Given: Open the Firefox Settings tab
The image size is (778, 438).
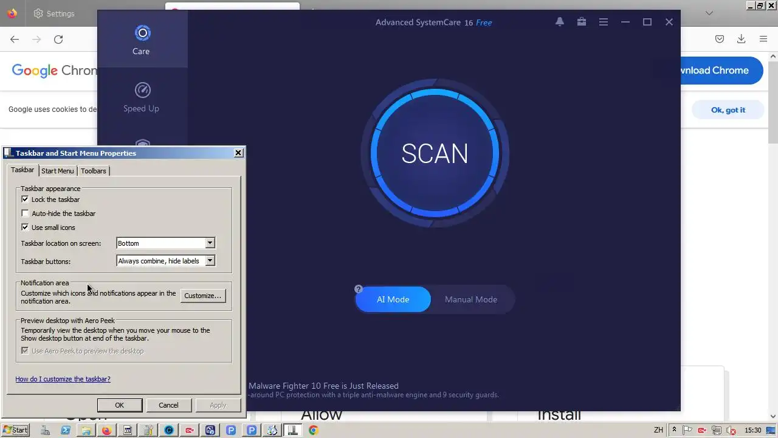Looking at the screenshot, I should point(53,13).
